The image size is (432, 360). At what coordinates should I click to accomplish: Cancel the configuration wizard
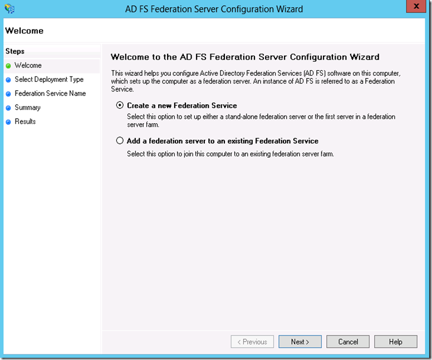pos(348,342)
